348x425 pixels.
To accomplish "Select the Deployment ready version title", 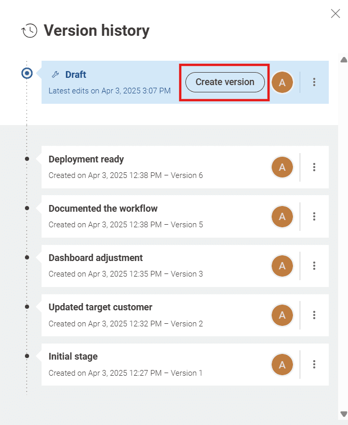I will [x=86, y=159].
